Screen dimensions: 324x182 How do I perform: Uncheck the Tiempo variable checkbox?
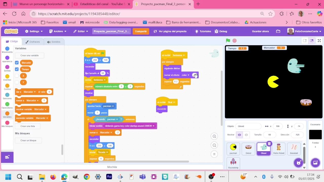[17, 69]
